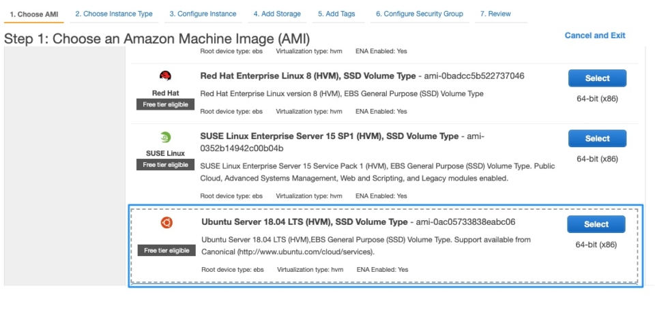Go to the 7. Review tab
655x310 pixels.
(495, 14)
